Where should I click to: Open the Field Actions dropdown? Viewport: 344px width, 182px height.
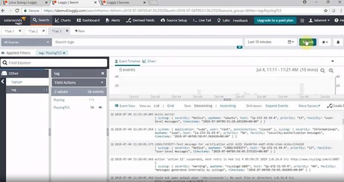tap(79, 82)
